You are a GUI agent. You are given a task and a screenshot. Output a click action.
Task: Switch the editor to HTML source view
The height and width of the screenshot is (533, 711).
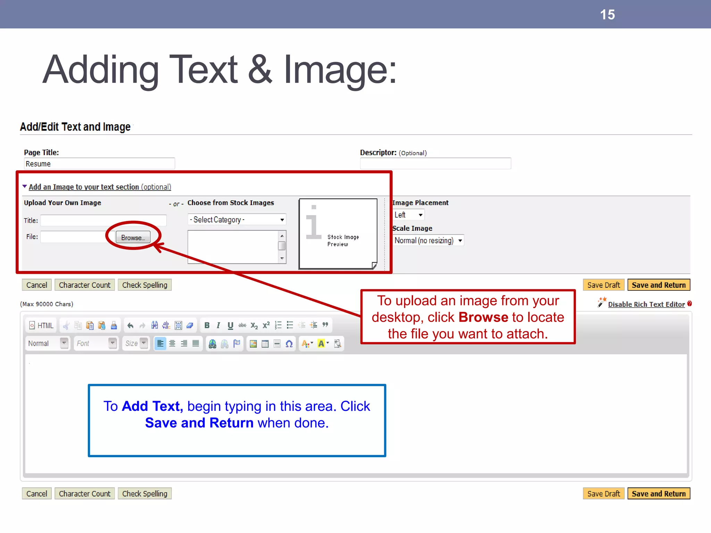[41, 325]
